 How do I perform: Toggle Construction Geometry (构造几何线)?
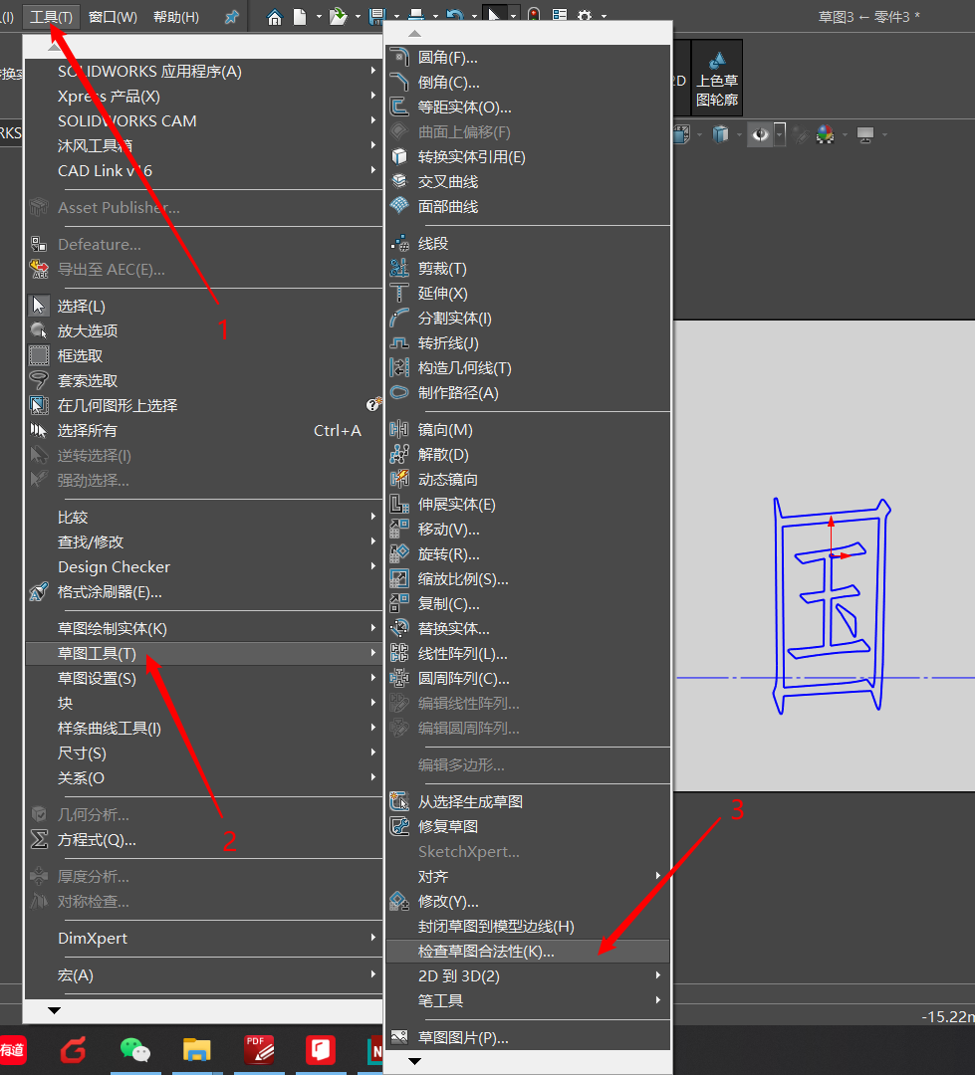(x=528, y=368)
